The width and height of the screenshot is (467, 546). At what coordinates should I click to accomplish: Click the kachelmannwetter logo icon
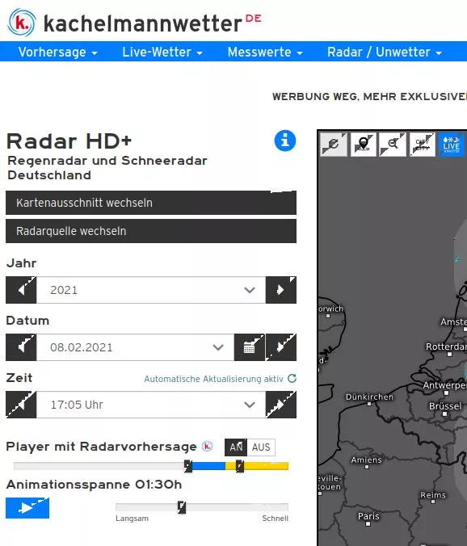pos(22,23)
